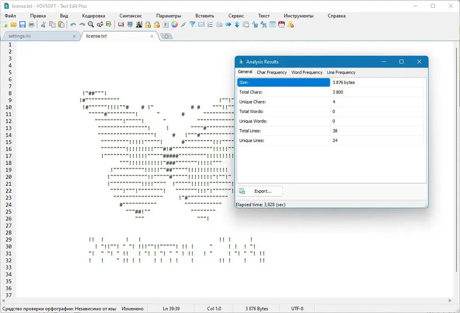Click the editor's vertical scrollbar

click(457, 160)
